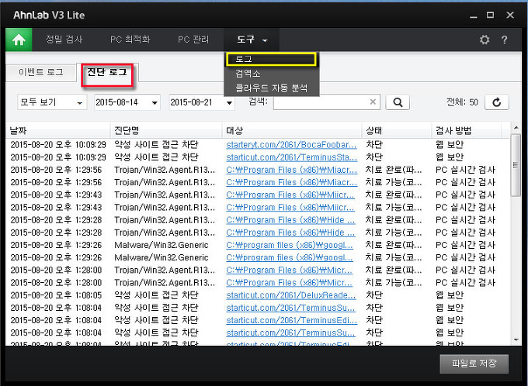Image resolution: width=528 pixels, height=386 pixels.
Task: Open the 정밀 검사 menu
Action: 64,40
